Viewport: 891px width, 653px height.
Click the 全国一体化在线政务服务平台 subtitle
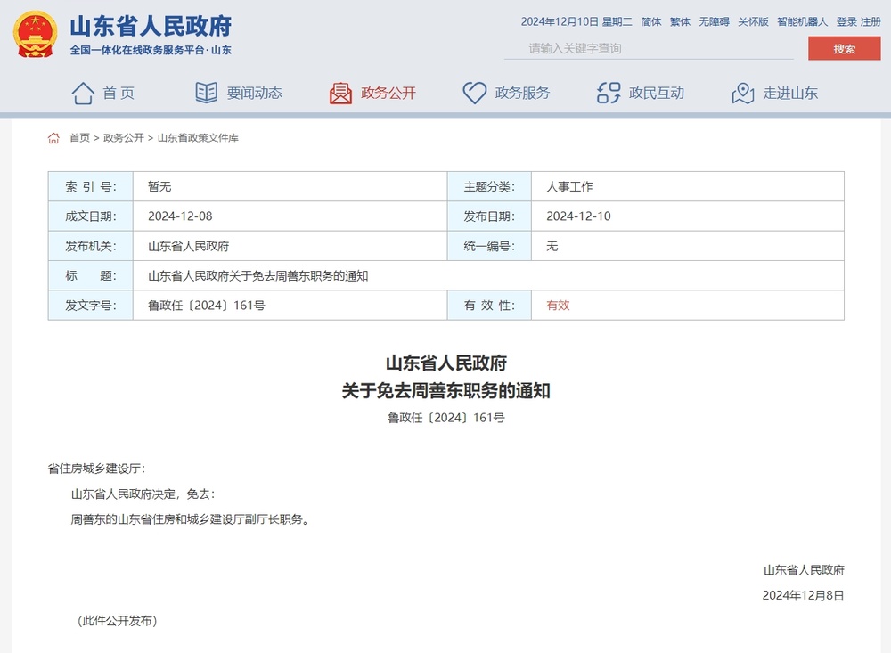pos(151,50)
